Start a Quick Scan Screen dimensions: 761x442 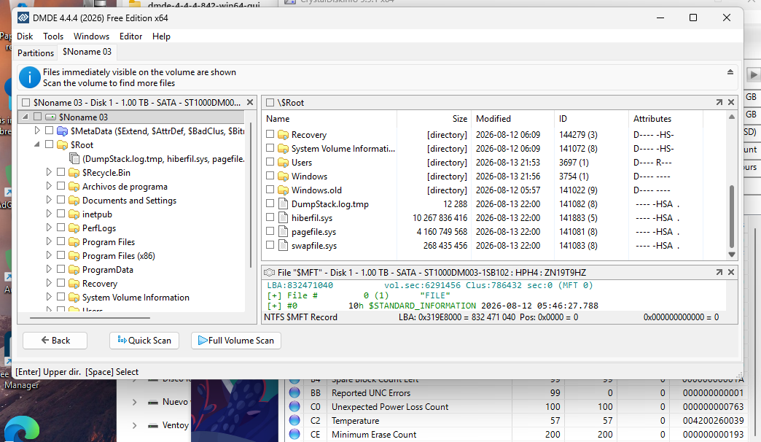(x=144, y=341)
